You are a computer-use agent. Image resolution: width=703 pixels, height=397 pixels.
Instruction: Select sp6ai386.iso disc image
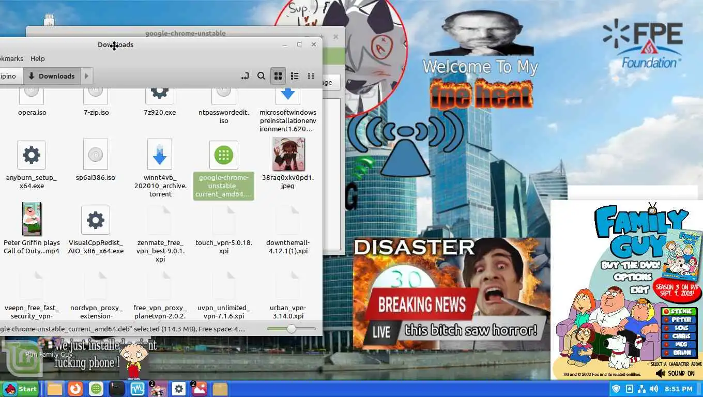pyautogui.click(x=96, y=160)
